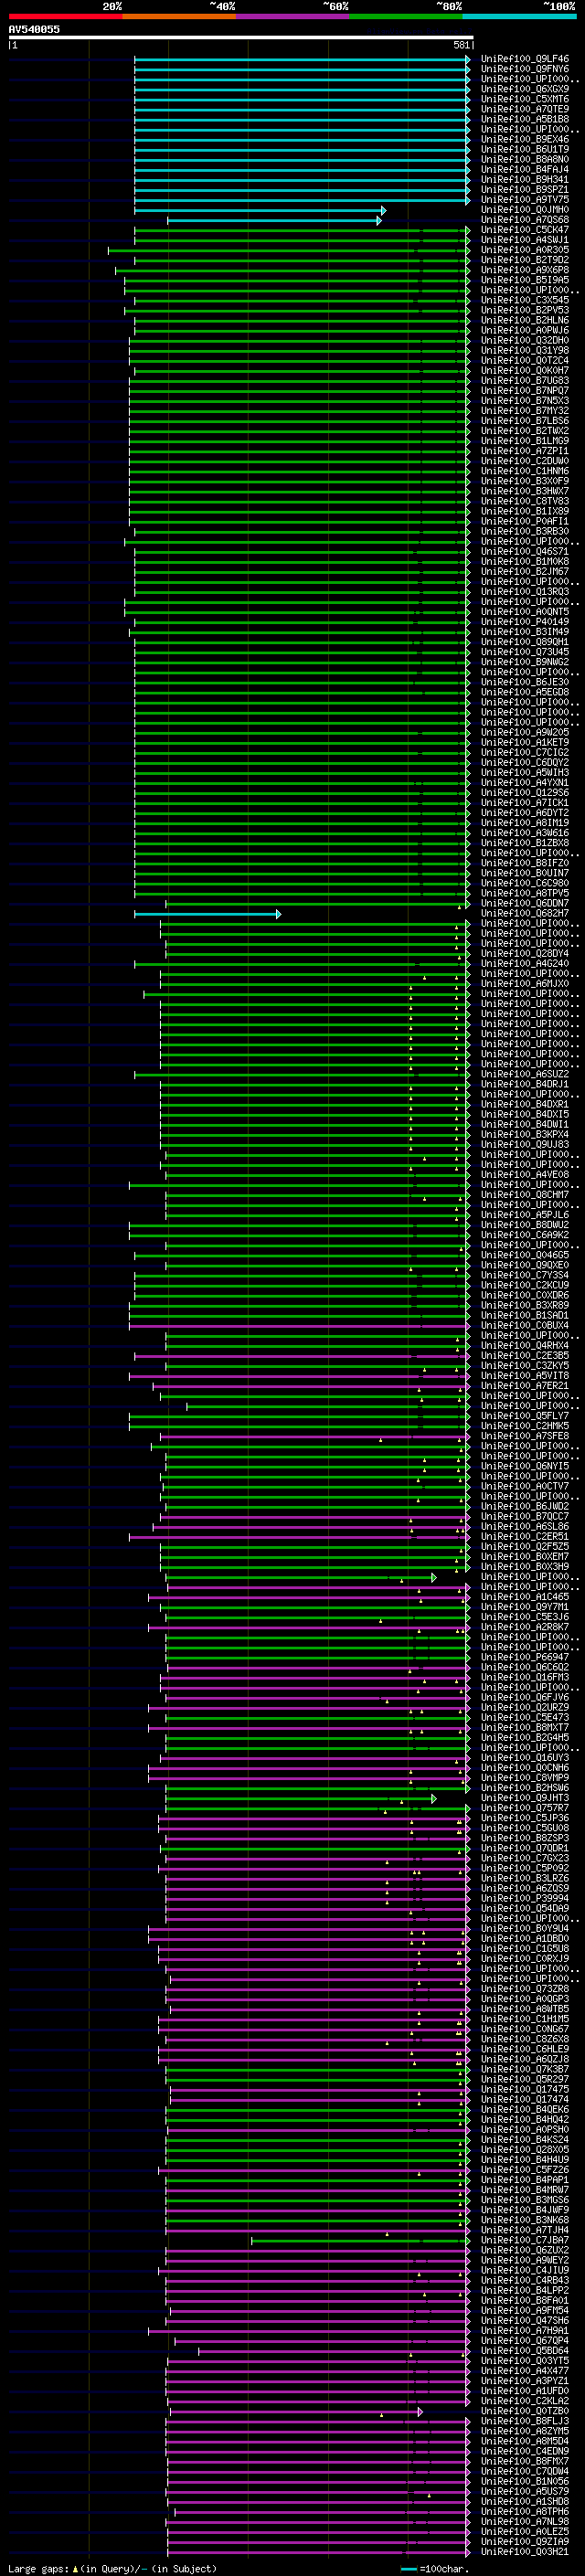Select label UniRef100_Q9ZIA9

[x=524, y=2542]
